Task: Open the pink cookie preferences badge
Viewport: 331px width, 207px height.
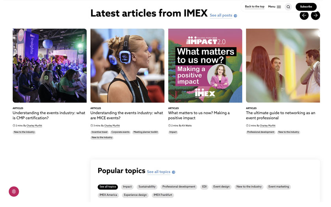Action: [14, 192]
